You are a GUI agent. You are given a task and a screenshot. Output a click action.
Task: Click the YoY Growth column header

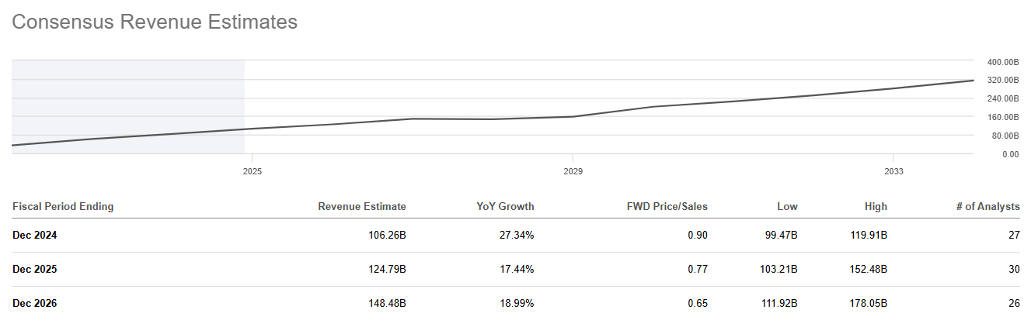(505, 207)
